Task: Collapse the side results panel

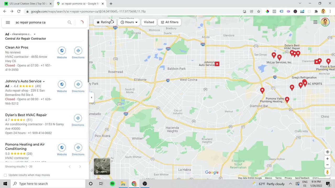Action: (91, 98)
